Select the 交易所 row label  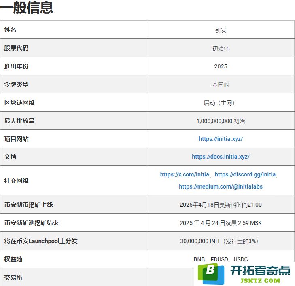pyautogui.click(x=13, y=277)
